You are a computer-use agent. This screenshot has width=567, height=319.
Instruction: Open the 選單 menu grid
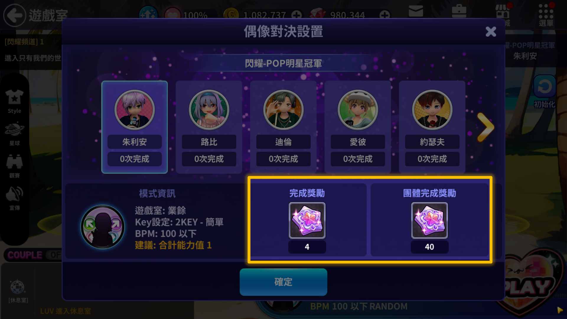(x=546, y=15)
